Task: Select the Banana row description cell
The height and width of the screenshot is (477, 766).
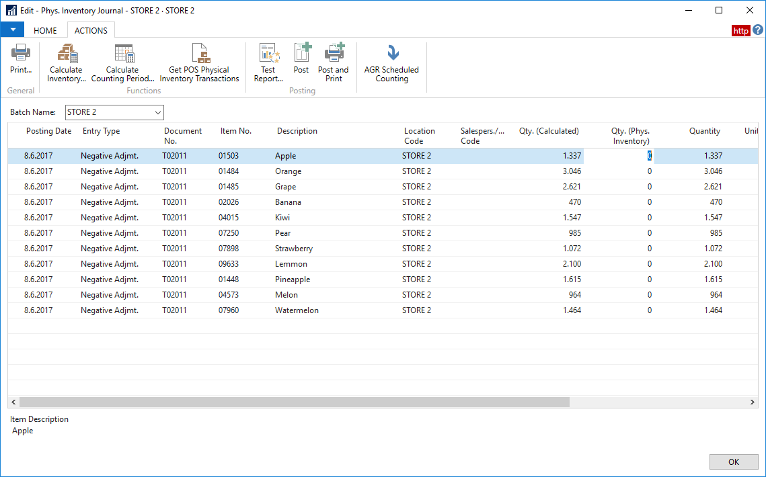Action: click(288, 202)
